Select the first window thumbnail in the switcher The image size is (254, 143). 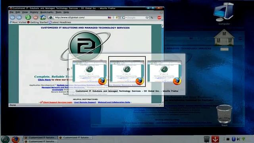pos(90,72)
